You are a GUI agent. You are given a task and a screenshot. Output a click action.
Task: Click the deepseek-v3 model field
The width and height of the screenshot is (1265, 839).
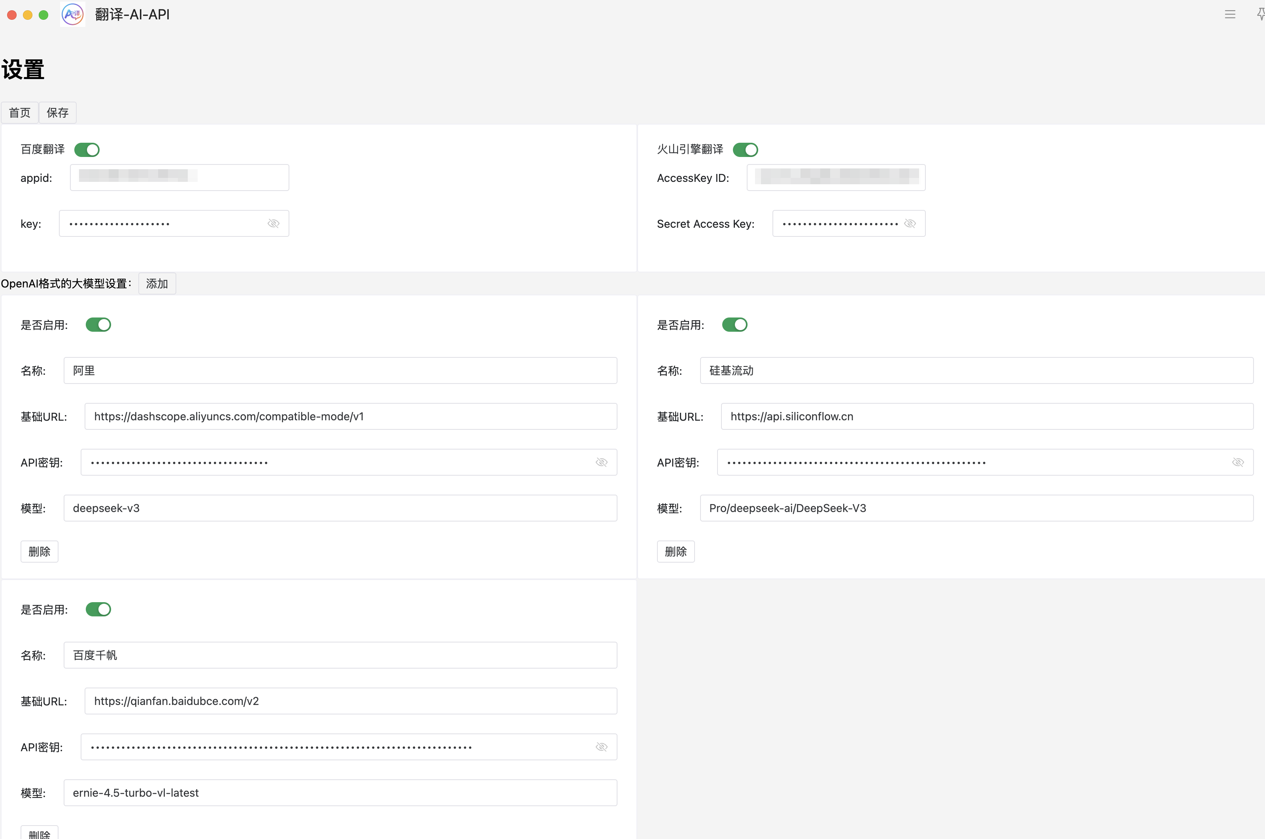[340, 508]
